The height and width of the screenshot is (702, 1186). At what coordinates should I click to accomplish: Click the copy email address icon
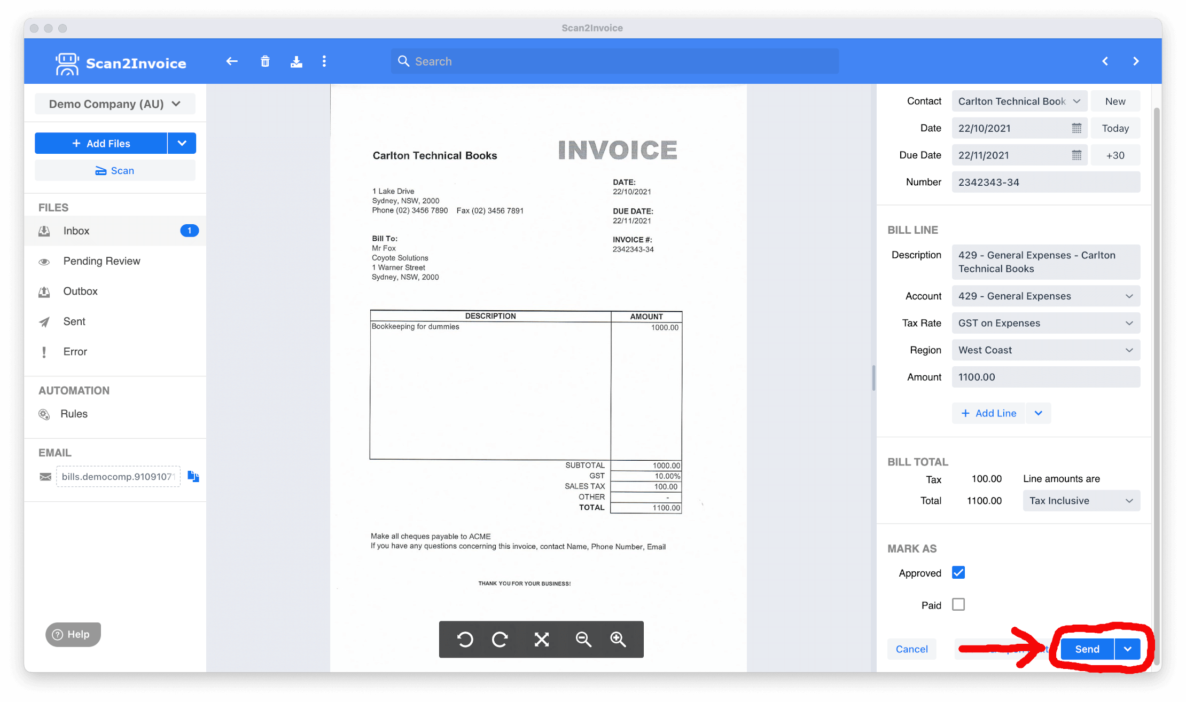click(x=193, y=476)
